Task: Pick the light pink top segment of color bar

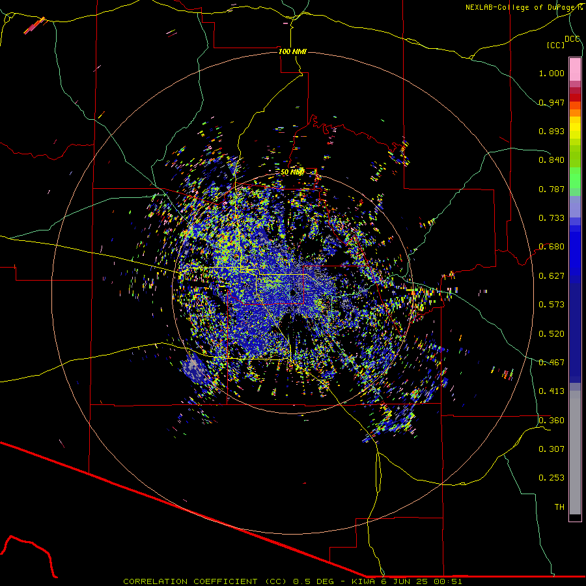Action: click(x=575, y=69)
